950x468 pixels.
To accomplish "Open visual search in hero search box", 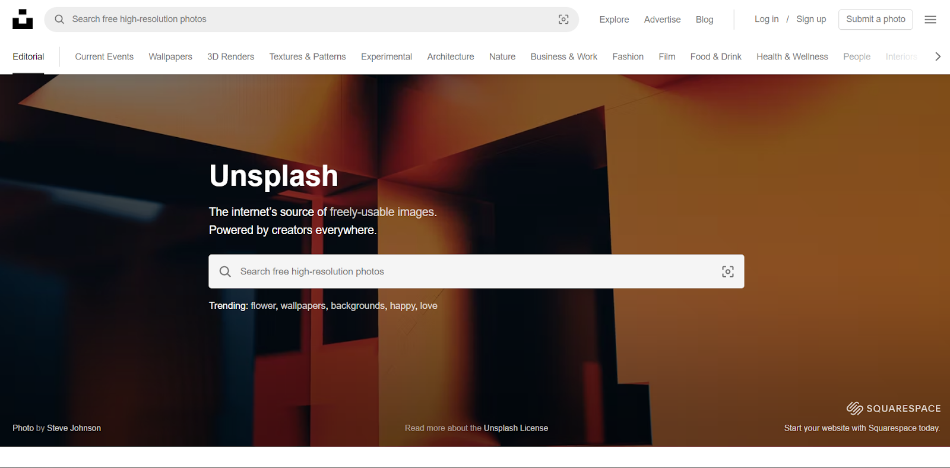I will click(x=728, y=271).
